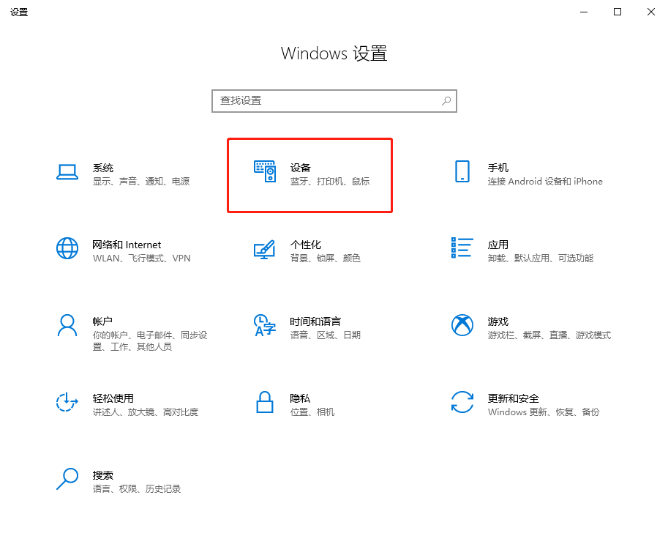The width and height of the screenshot is (668, 547).
Task: Click the 应用 list icon
Action: (462, 248)
